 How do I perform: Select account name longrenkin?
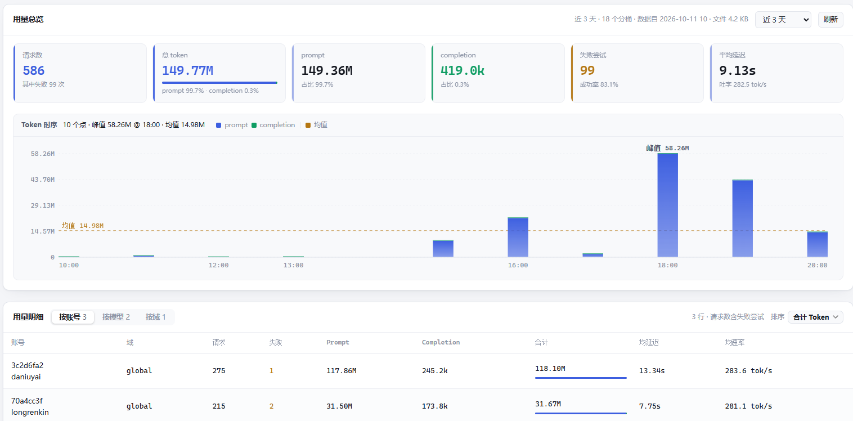[30, 412]
